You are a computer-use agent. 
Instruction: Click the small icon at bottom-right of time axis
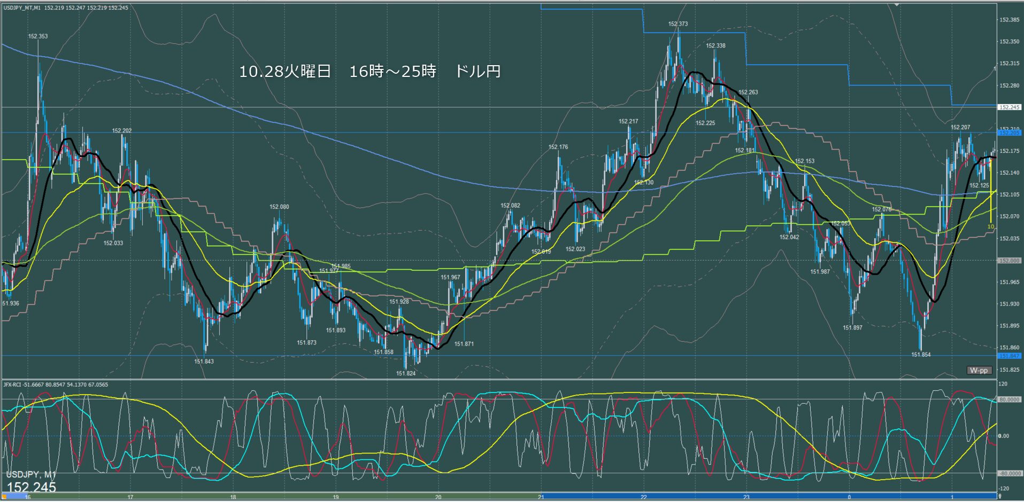point(999,497)
